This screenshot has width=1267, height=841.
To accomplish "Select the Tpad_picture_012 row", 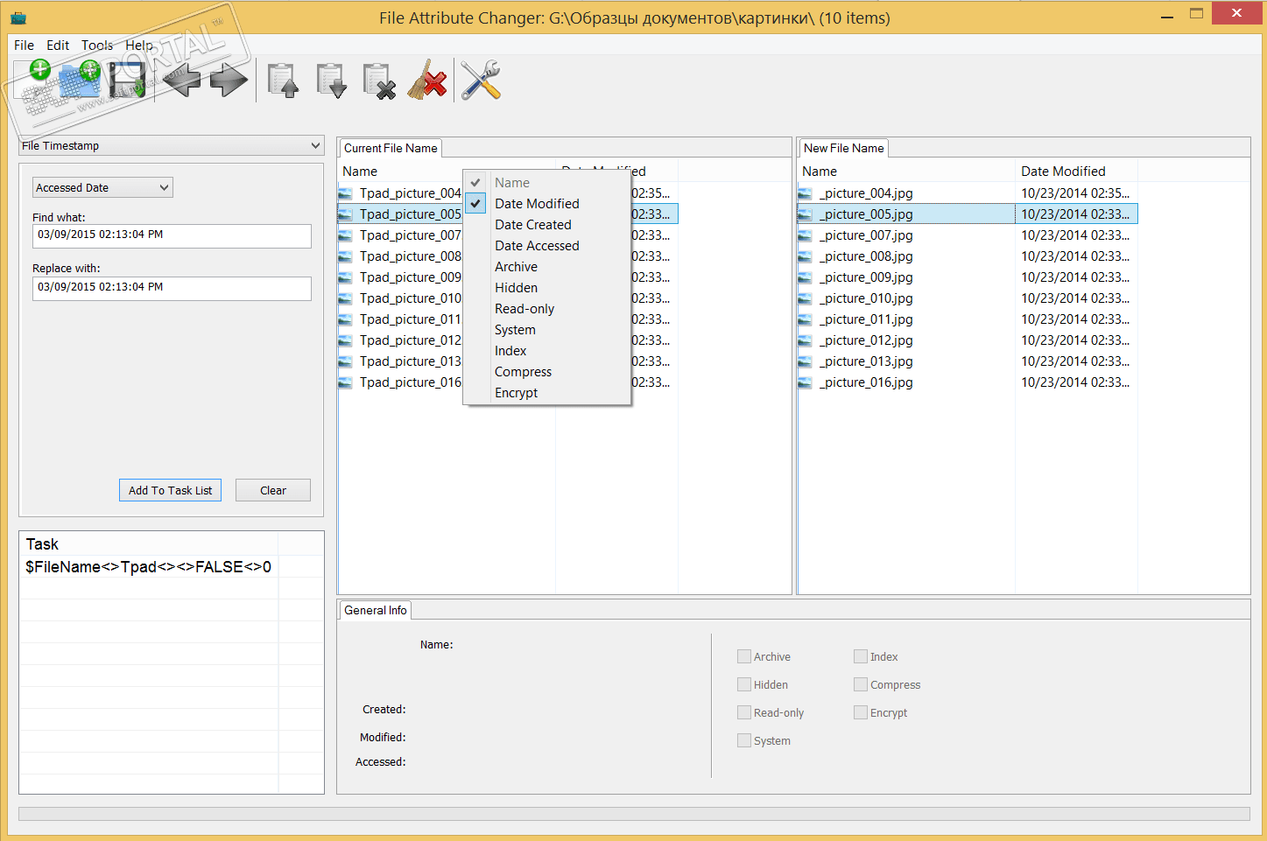I will pyautogui.click(x=508, y=340).
